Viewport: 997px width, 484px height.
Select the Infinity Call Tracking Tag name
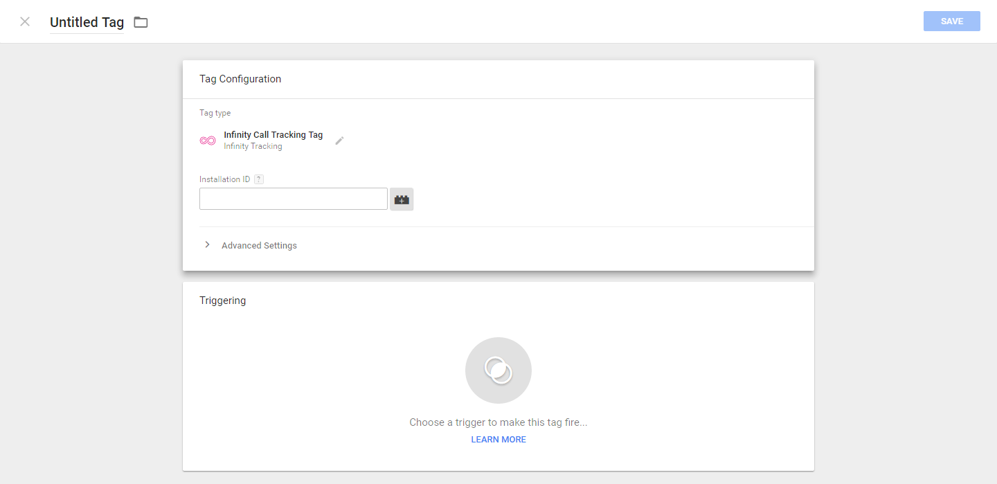(273, 135)
